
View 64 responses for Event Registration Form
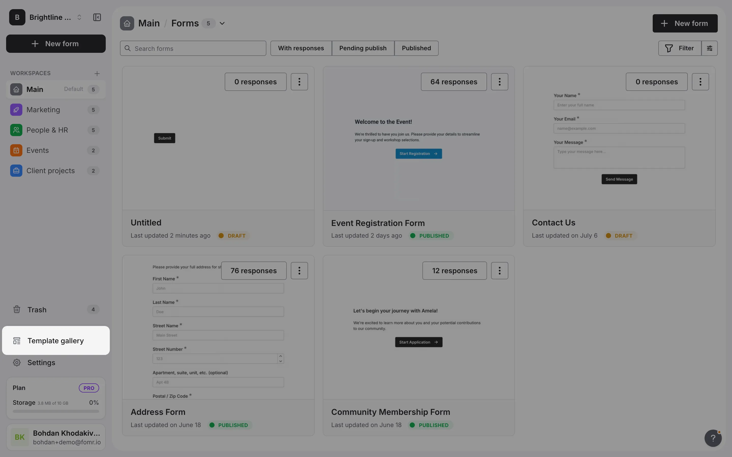454,81
